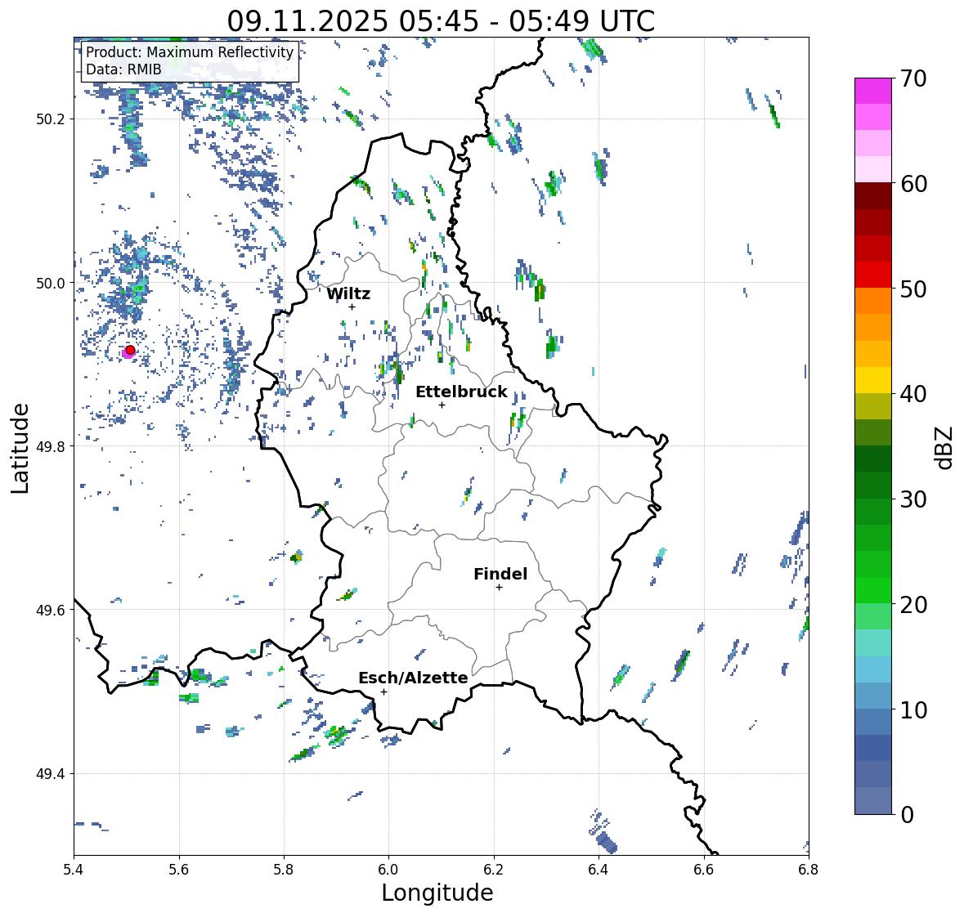Click the plus marker below Esch/Alzette
Image resolution: width=964 pixels, height=913 pixels.
[x=383, y=691]
